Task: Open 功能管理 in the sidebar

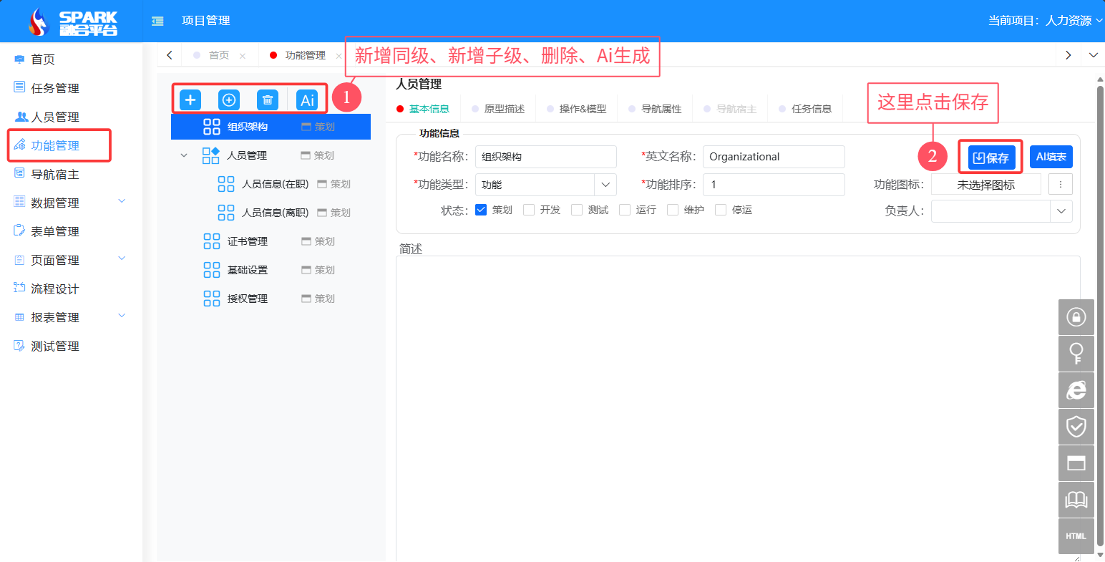Action: [55, 145]
